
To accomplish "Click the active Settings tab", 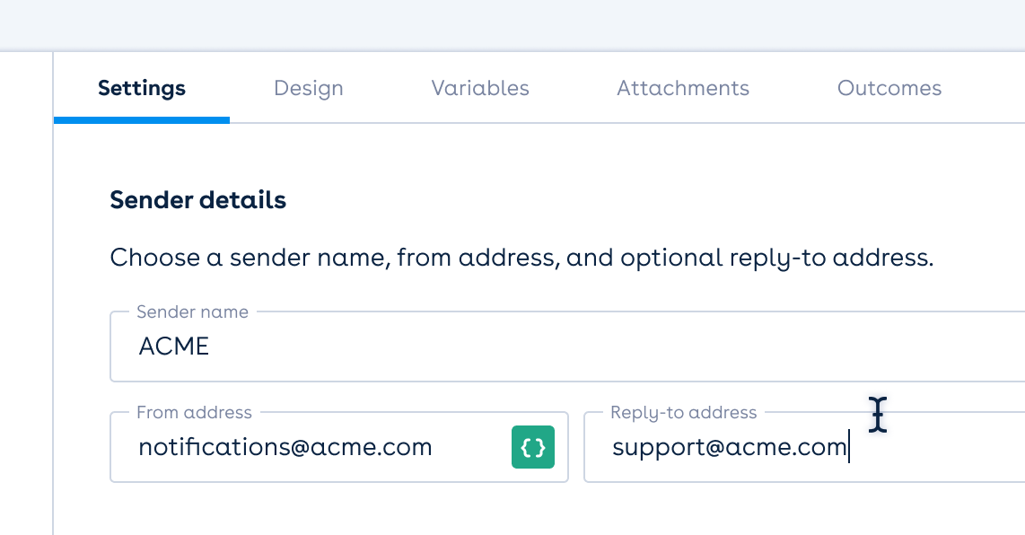I will point(142,88).
